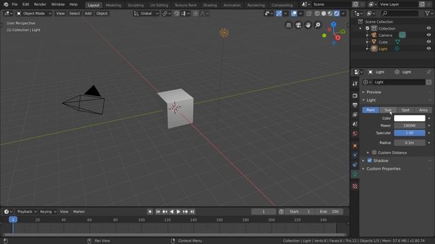Open the Light Object Data tab

[355, 174]
